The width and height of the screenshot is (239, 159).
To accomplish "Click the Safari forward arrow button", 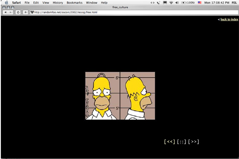I will (x=11, y=12).
